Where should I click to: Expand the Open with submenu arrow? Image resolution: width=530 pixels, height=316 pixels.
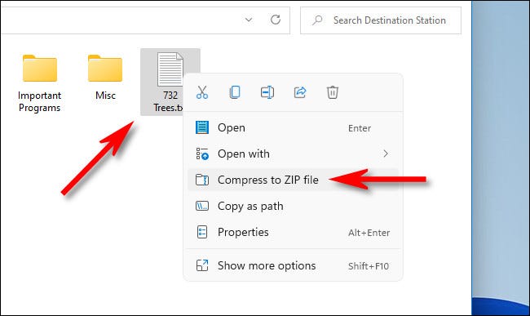coord(386,154)
